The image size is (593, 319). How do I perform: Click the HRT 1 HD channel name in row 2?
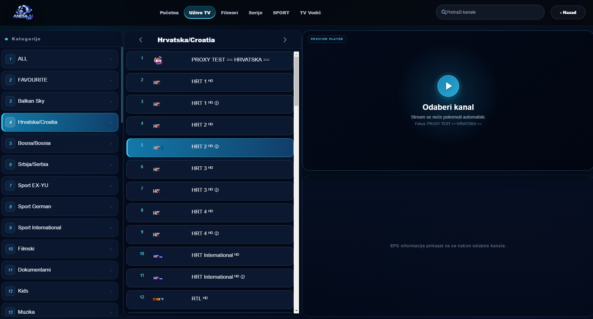[202, 81]
